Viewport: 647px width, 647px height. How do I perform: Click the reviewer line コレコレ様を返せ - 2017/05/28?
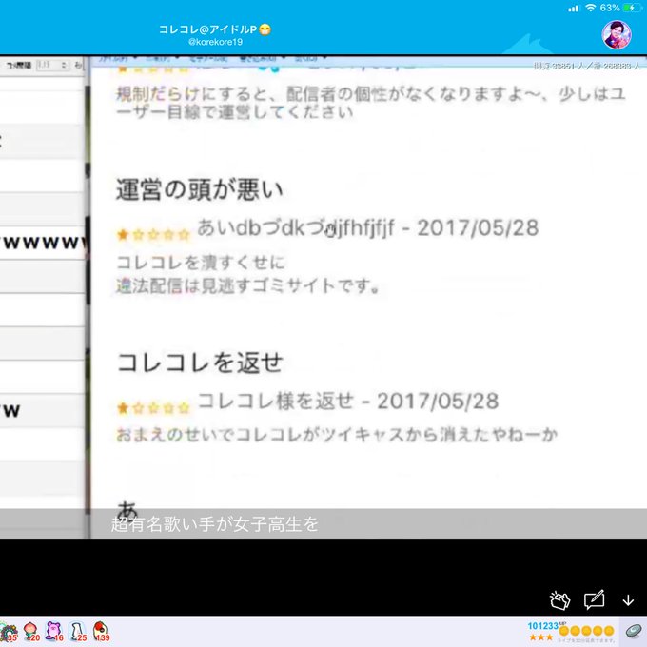coord(348,401)
